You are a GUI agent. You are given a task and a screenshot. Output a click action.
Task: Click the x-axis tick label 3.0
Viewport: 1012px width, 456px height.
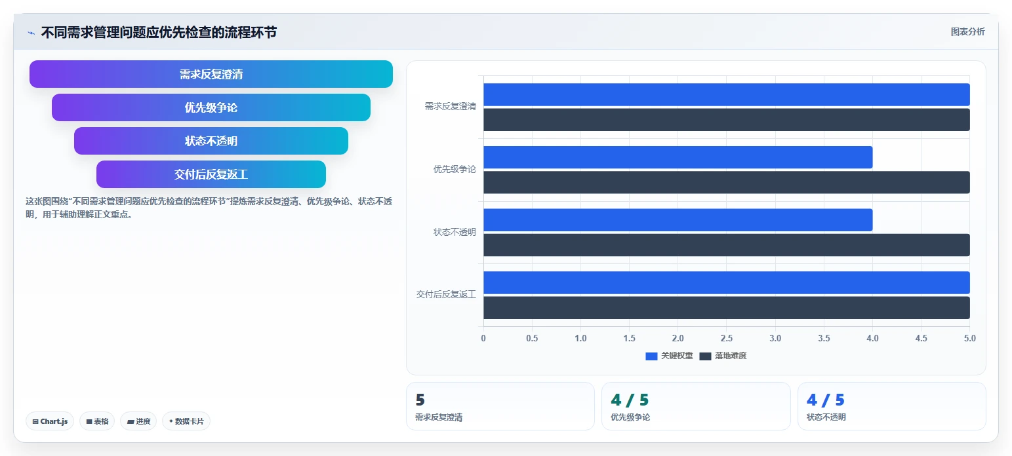(x=775, y=339)
